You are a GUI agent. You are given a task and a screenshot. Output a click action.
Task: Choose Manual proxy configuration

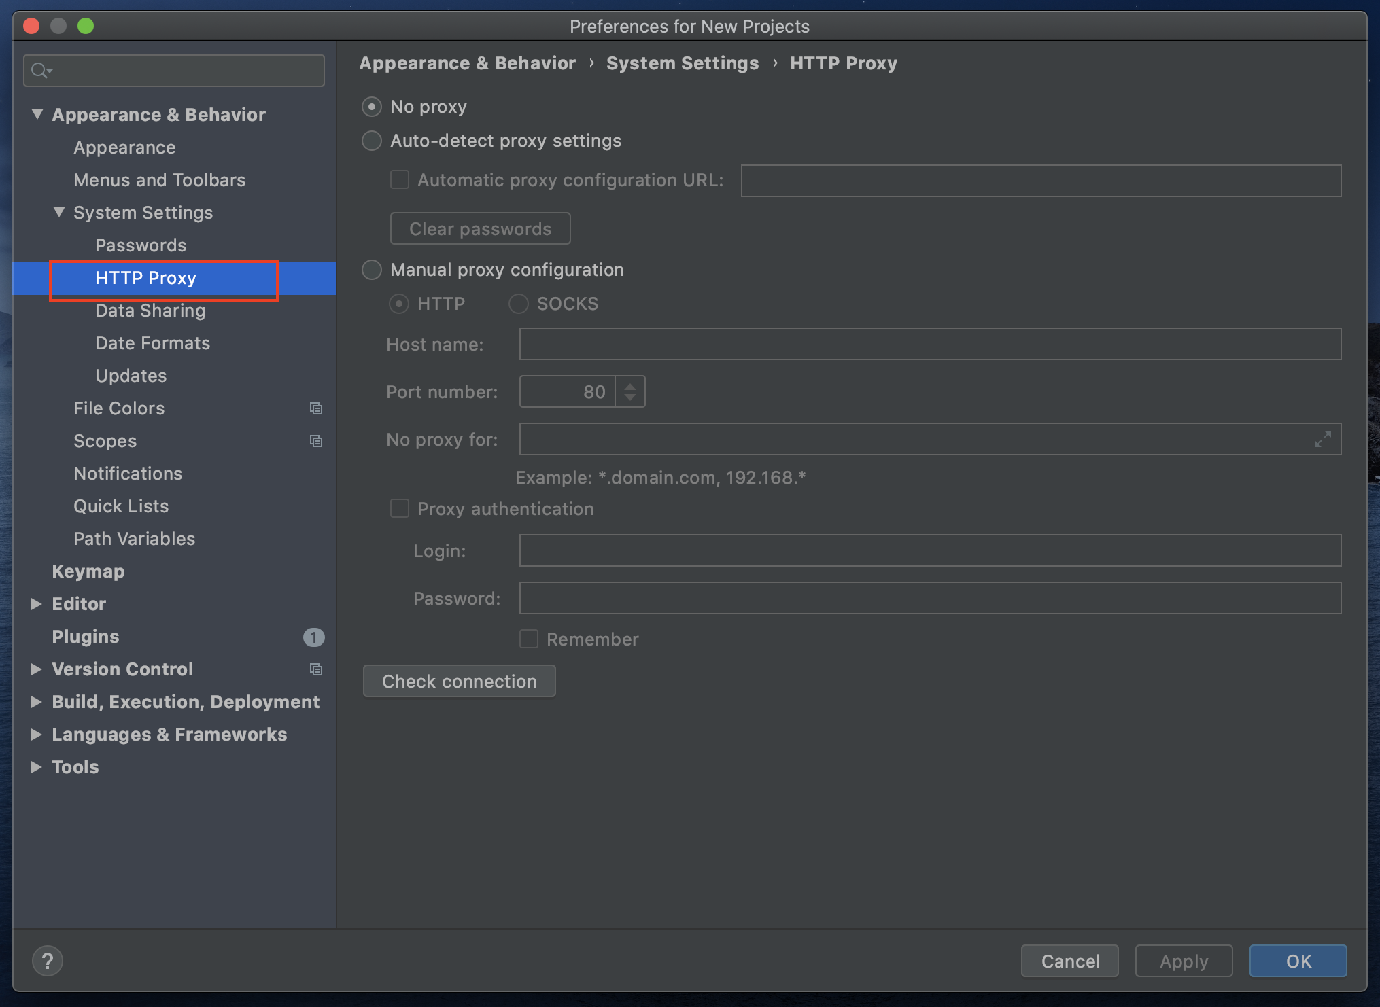tap(372, 270)
